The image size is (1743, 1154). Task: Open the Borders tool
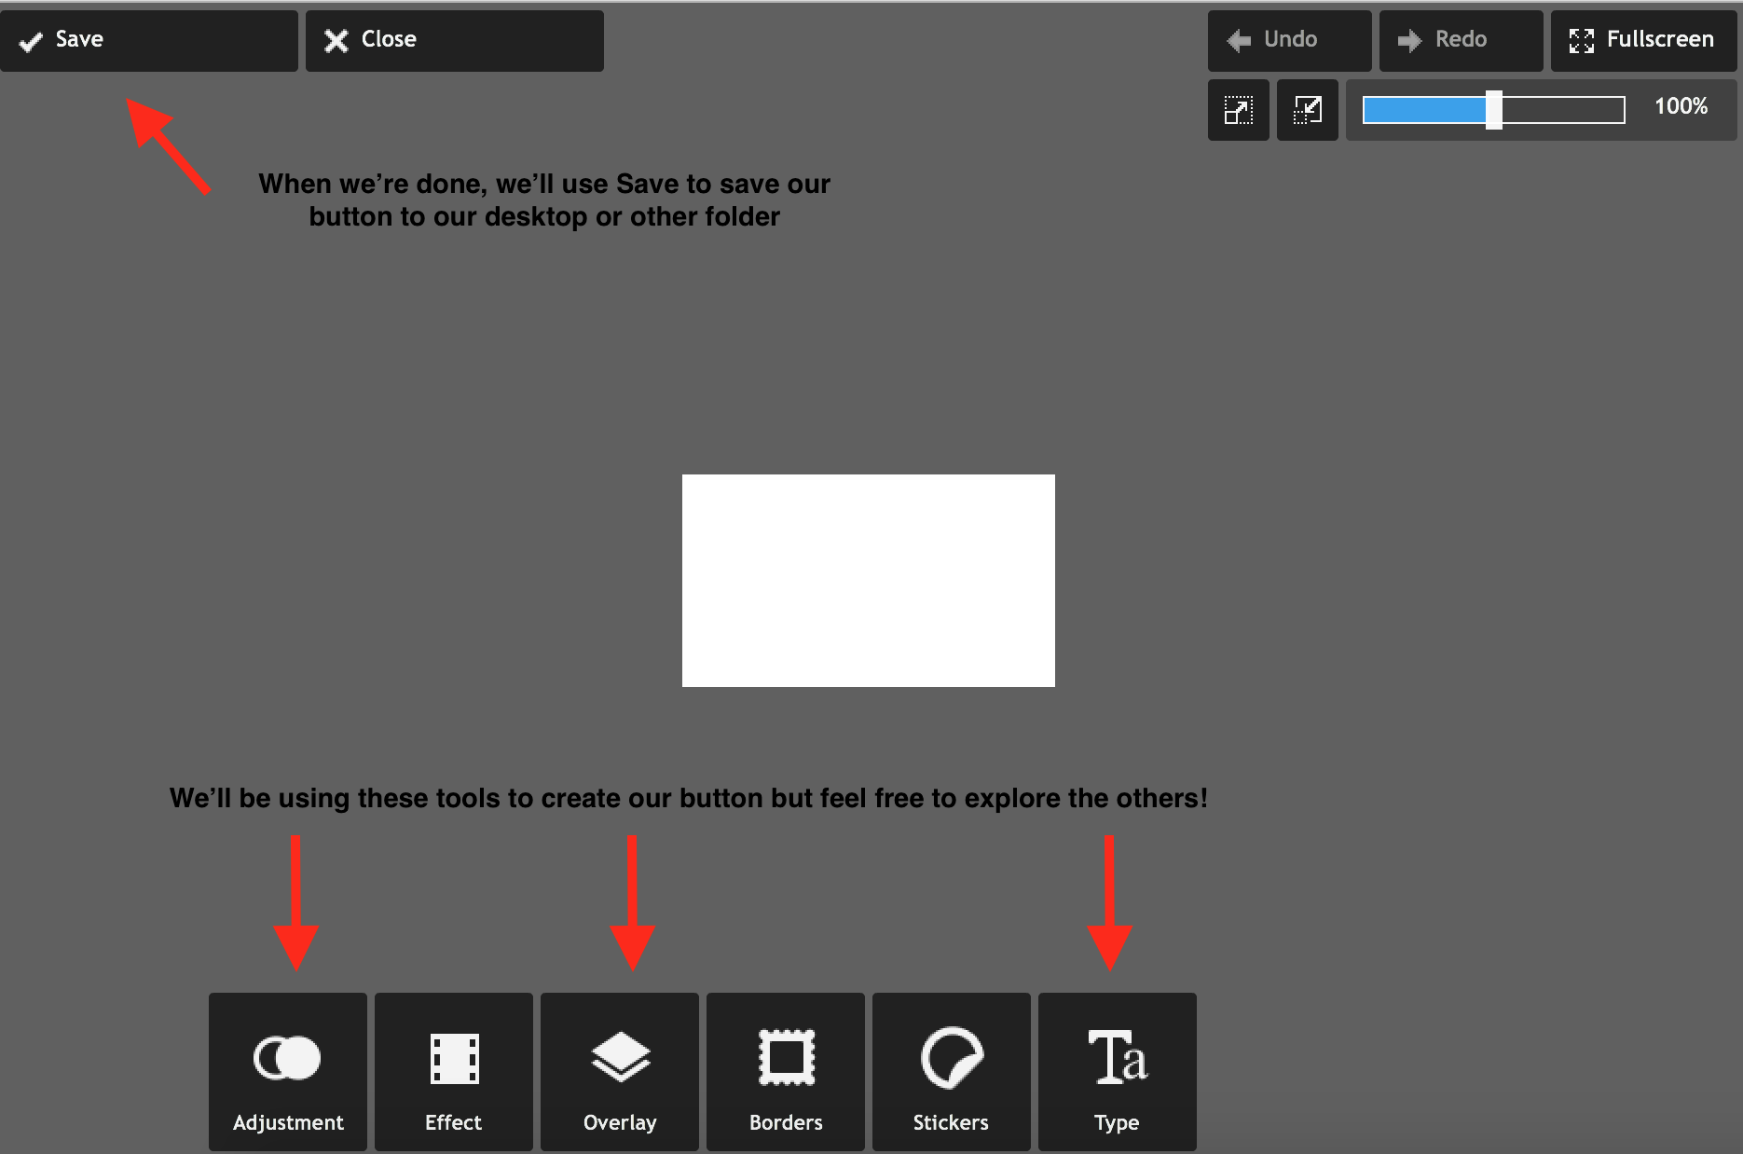(x=785, y=1072)
